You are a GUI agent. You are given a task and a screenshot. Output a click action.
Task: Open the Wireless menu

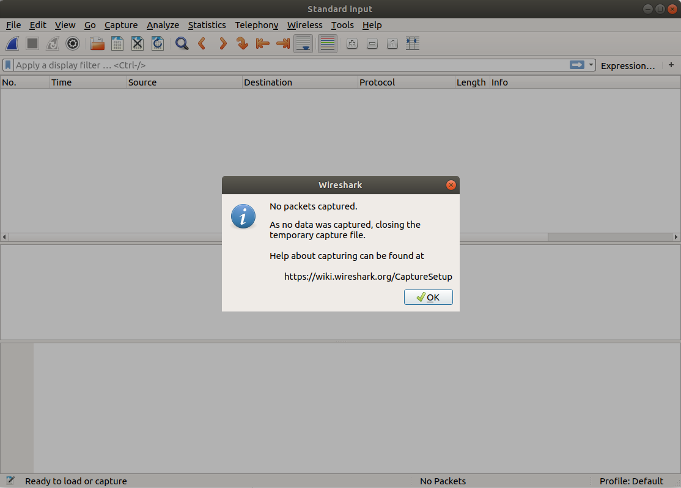tap(304, 25)
